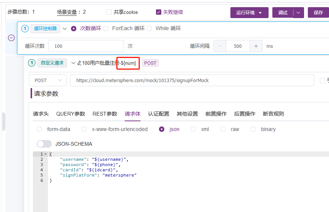Open POST method dropdown
The height and width of the screenshot is (212, 329).
click(48, 80)
